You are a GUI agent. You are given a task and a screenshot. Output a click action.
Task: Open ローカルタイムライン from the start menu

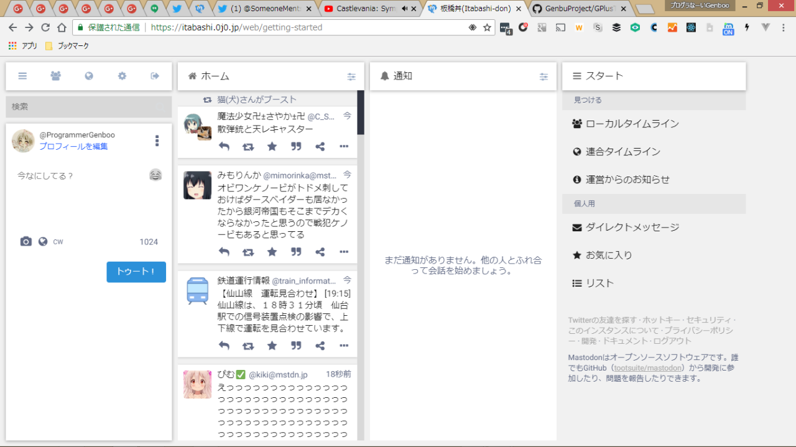click(x=632, y=124)
